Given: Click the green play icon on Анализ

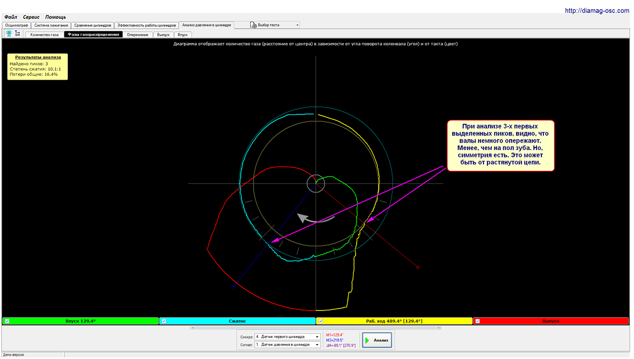Looking at the screenshot, I should [368, 341].
